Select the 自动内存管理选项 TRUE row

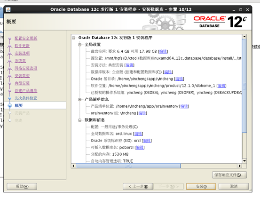pyautogui.click(x=112, y=161)
